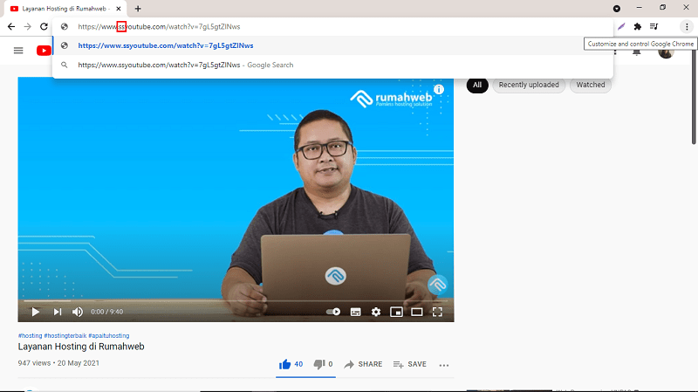
Task: Close the Layanan Hosting di Rumahweb tab
Action: 119,9
